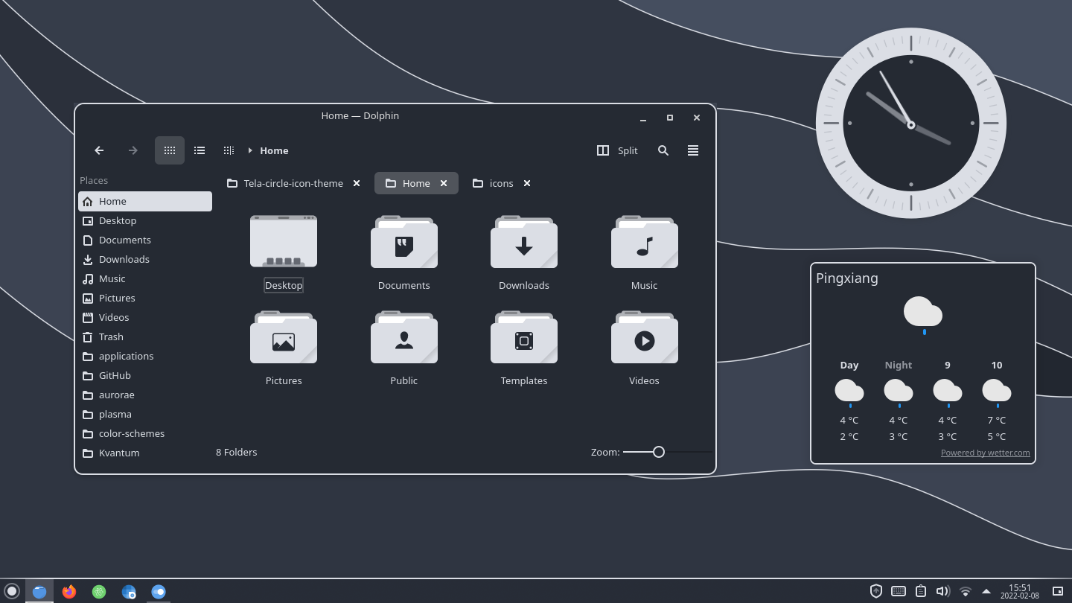The image size is (1072, 603).
Task: Select the Videos folder icon
Action: pyautogui.click(x=645, y=336)
